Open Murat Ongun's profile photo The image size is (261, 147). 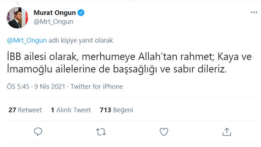click(x=17, y=17)
